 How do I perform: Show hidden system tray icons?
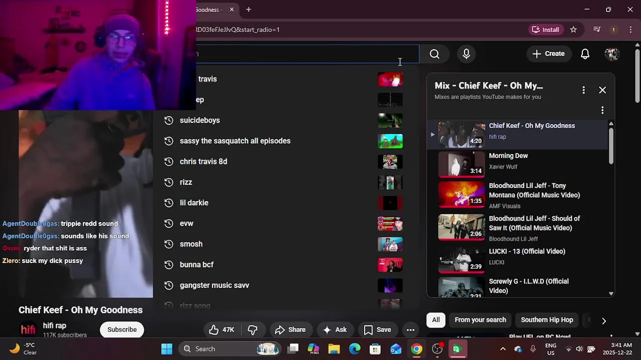point(503,349)
